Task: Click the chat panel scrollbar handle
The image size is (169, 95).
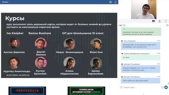Action: pos(168,83)
